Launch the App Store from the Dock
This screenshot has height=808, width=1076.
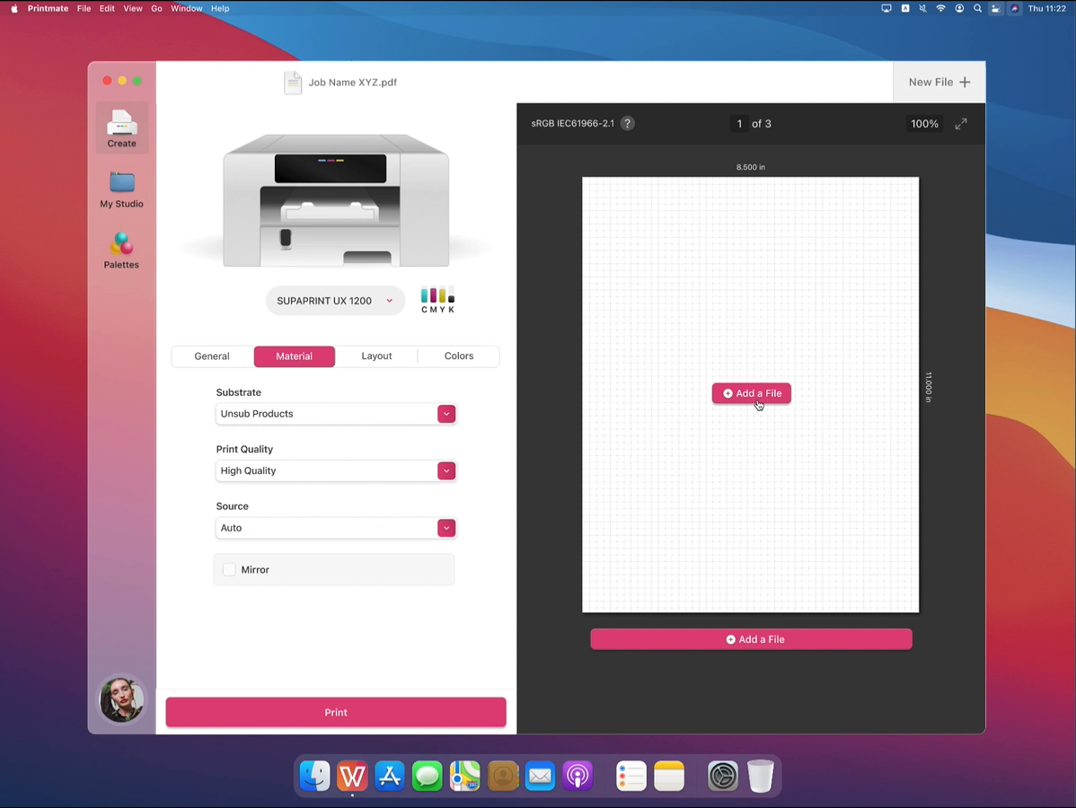pos(389,776)
